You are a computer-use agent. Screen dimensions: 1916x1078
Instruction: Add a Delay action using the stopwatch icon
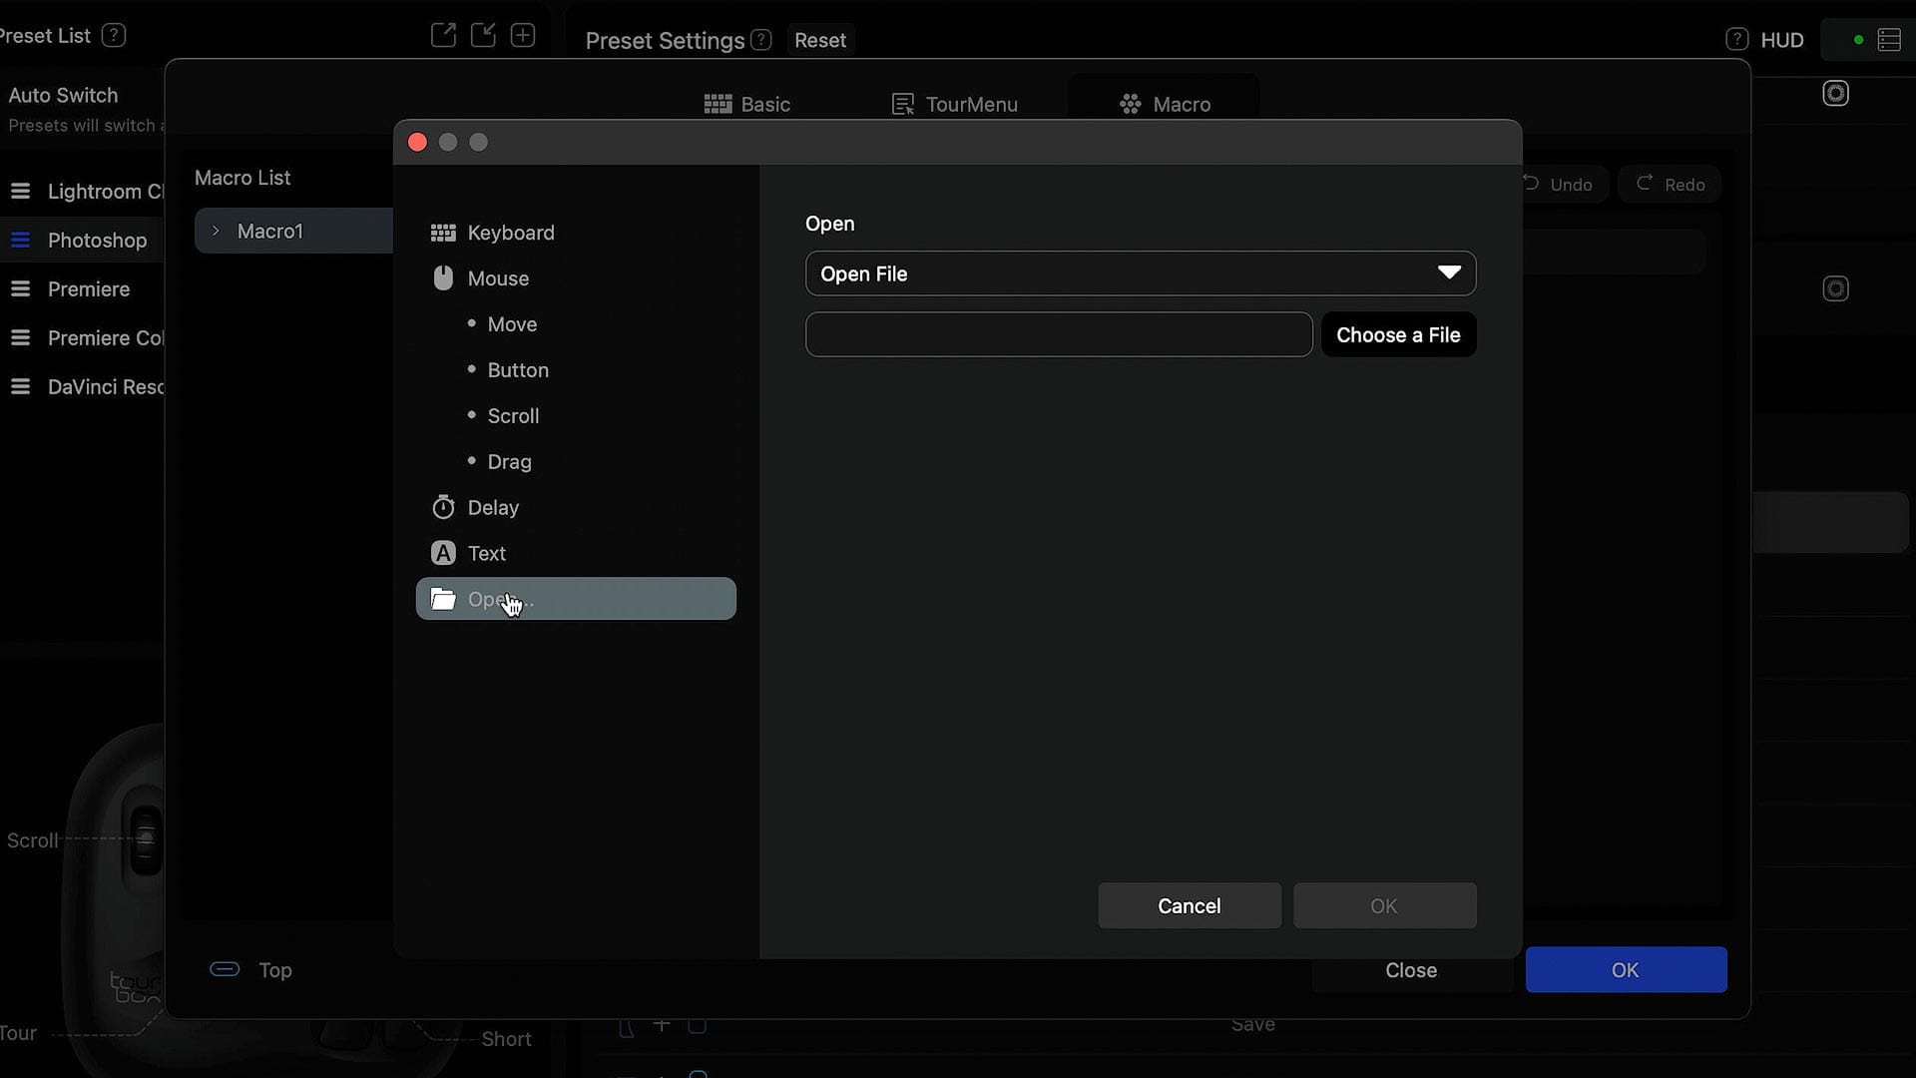(x=443, y=507)
